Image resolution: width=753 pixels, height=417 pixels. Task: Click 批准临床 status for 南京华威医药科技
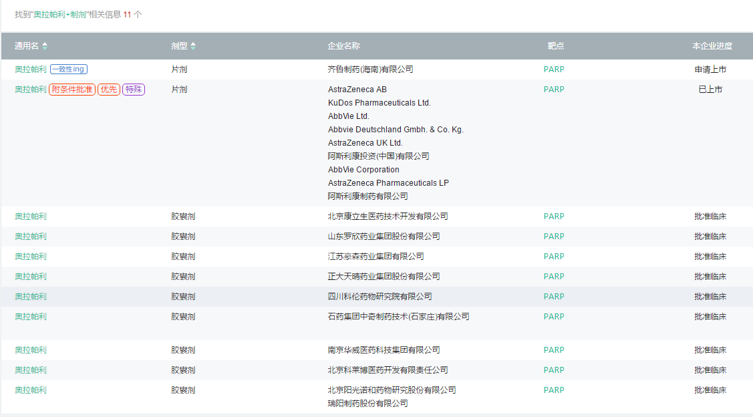710,350
